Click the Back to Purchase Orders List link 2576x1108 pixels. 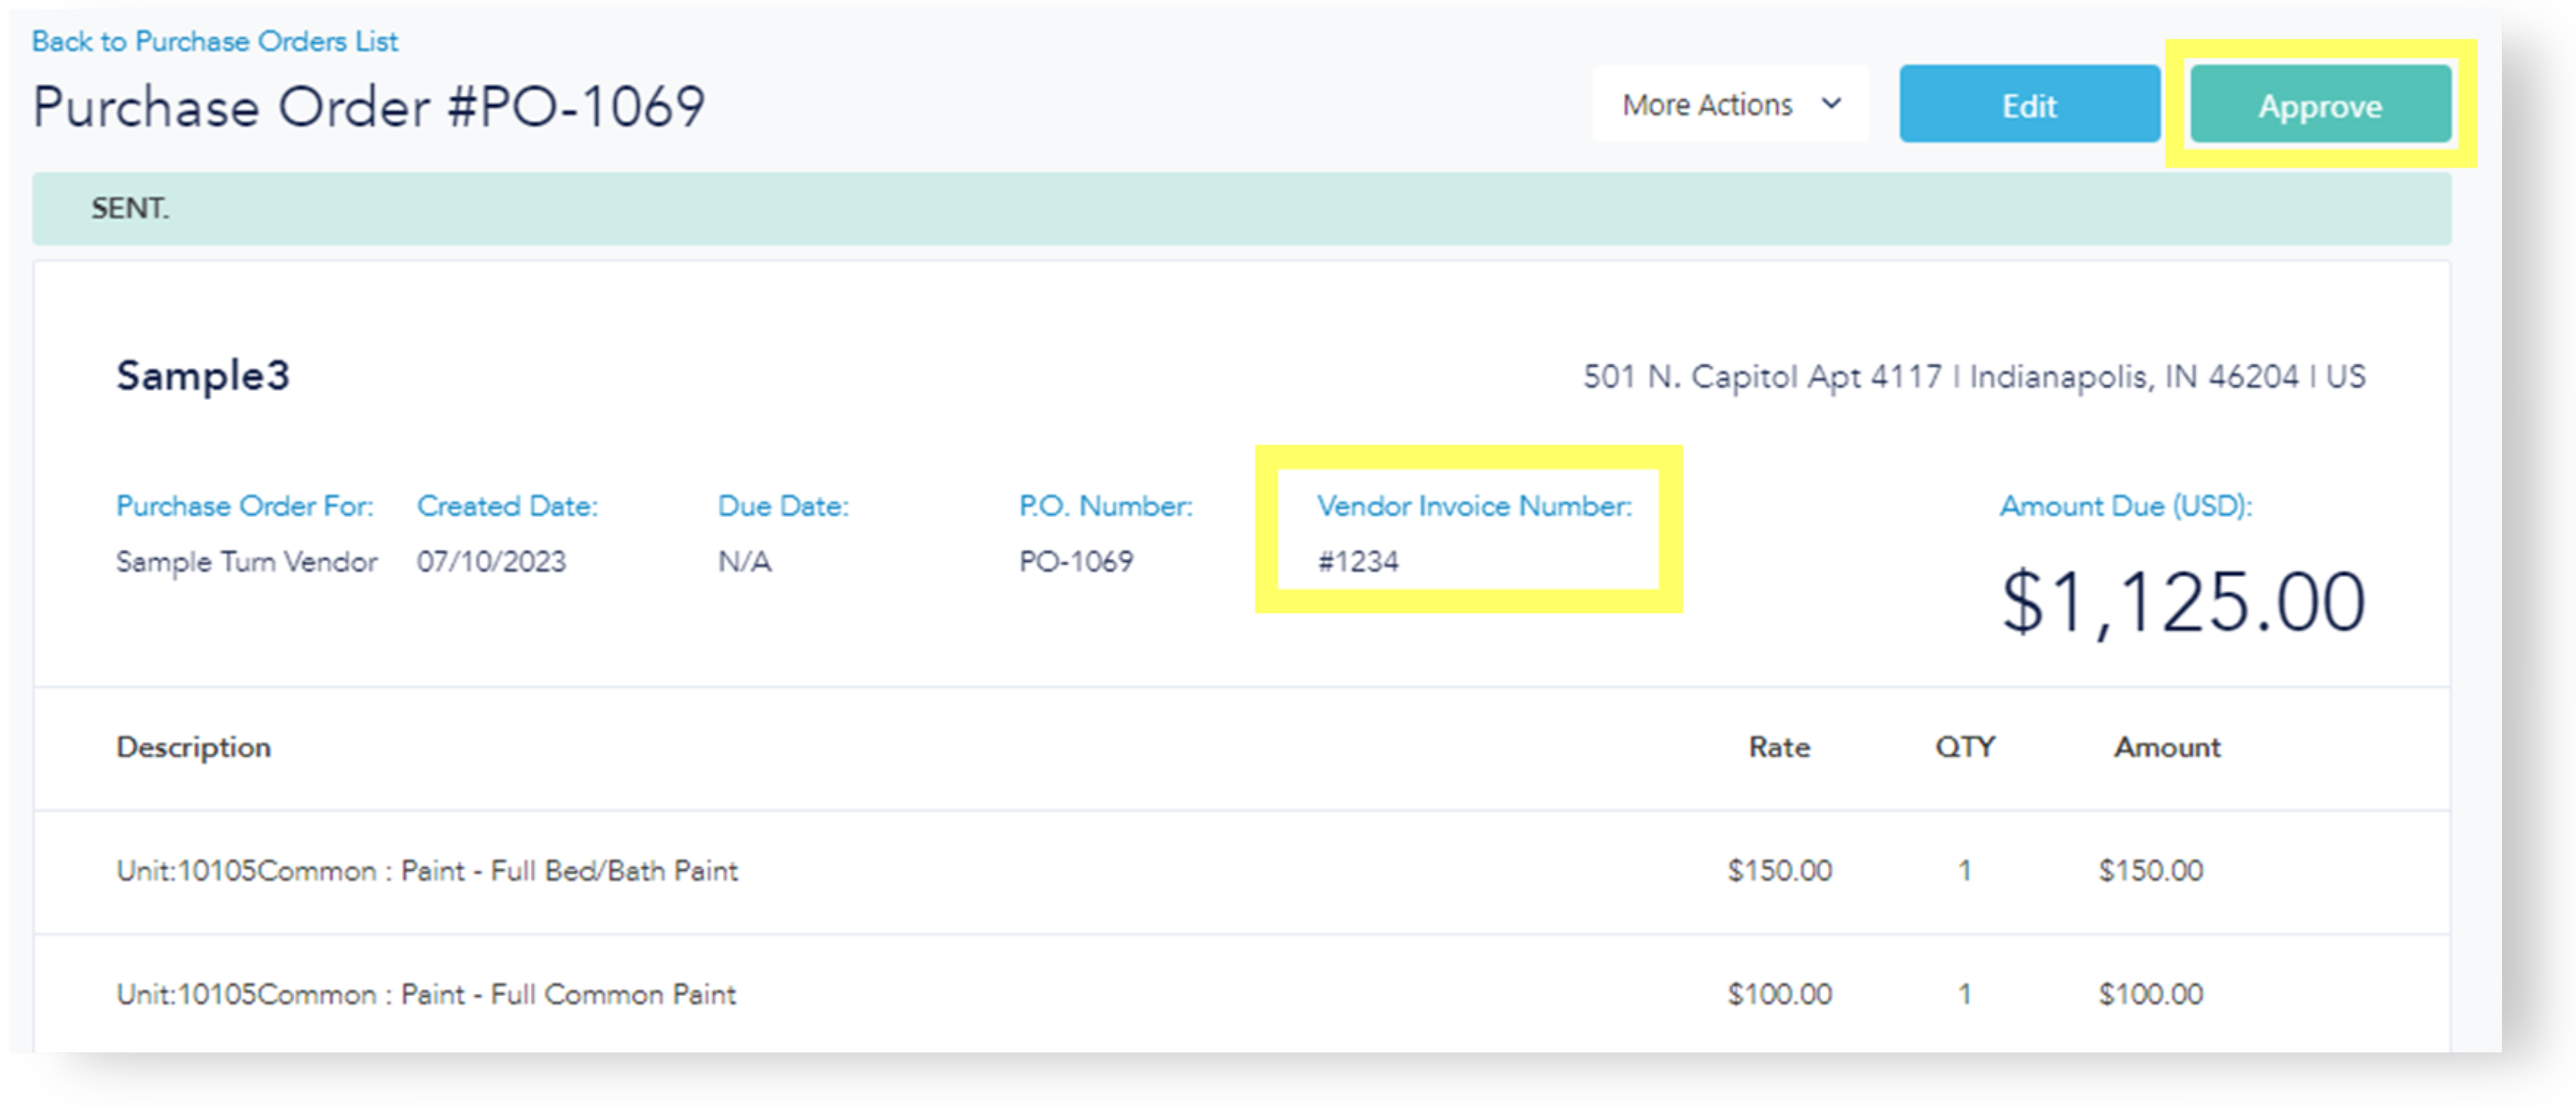pyautogui.click(x=215, y=41)
